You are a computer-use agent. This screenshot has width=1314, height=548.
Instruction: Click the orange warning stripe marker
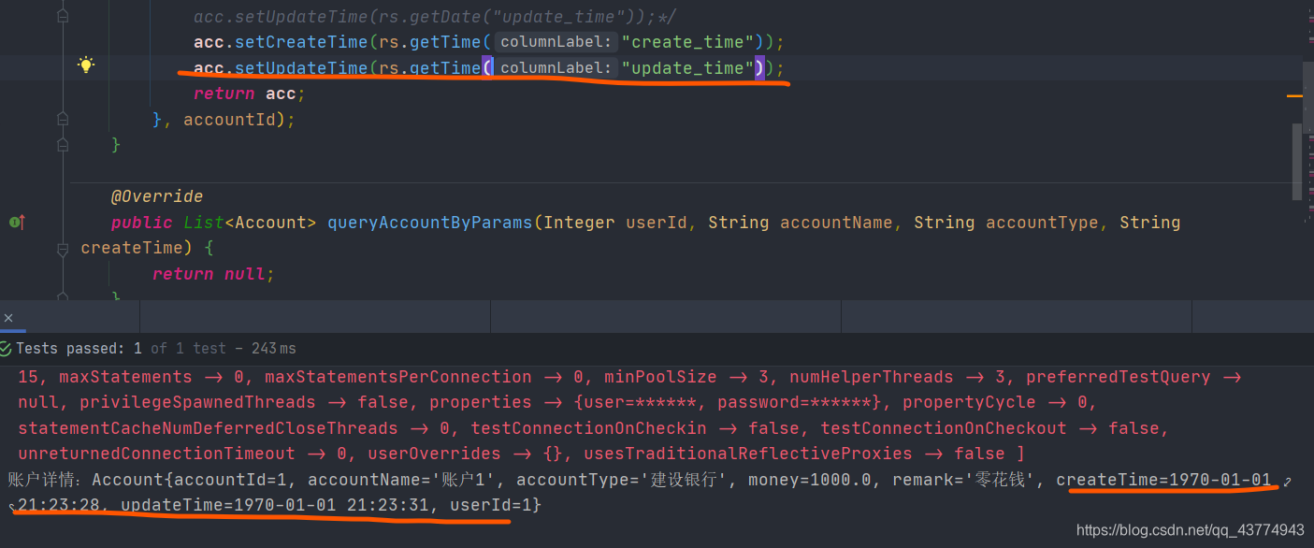point(1295,95)
